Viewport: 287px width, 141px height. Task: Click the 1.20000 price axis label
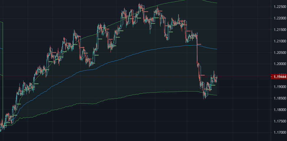280,64
